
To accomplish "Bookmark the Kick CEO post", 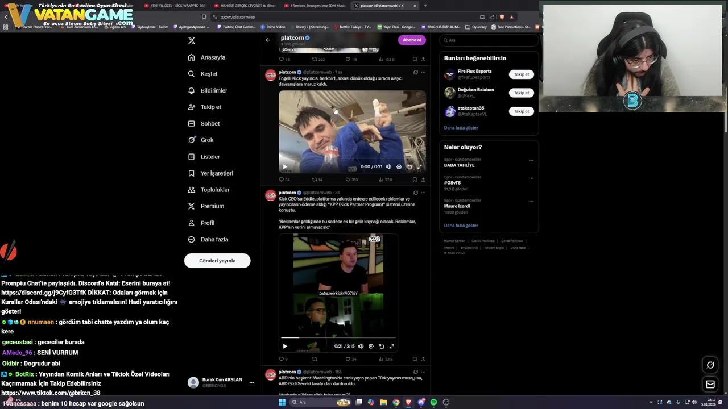I will tap(415, 359).
